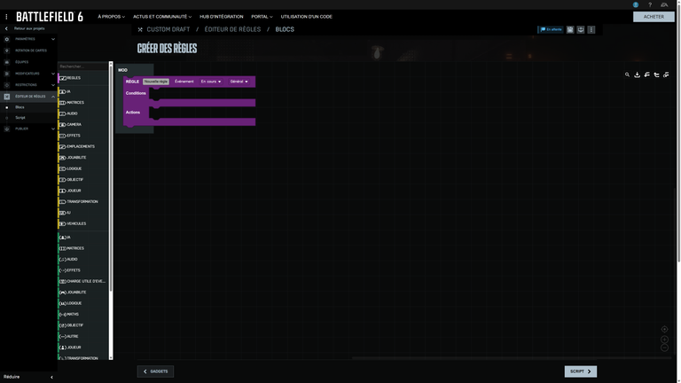The width and height of the screenshot is (681, 383).
Task: Open the 'En cours' dropdown in rule block
Action: (211, 82)
